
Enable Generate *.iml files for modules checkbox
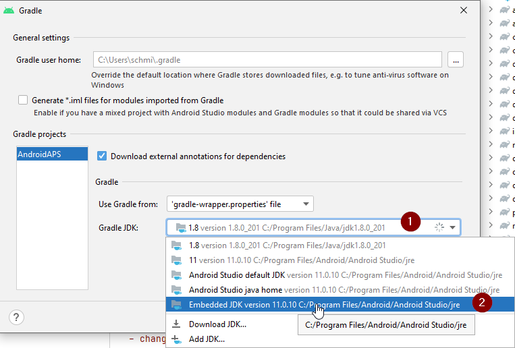tap(23, 100)
